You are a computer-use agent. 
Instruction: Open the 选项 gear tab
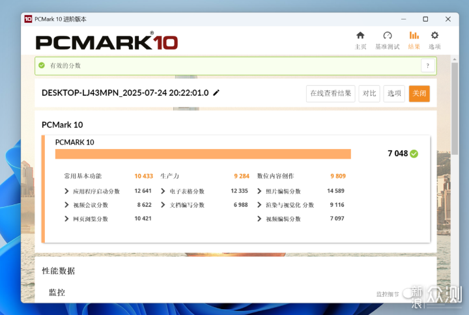coord(434,40)
